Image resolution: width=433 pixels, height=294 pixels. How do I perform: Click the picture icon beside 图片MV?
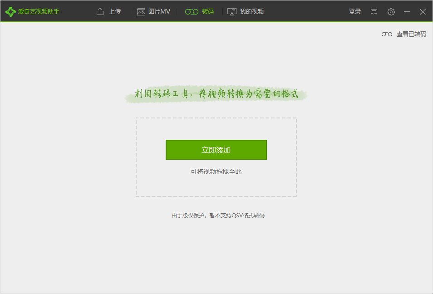point(141,12)
